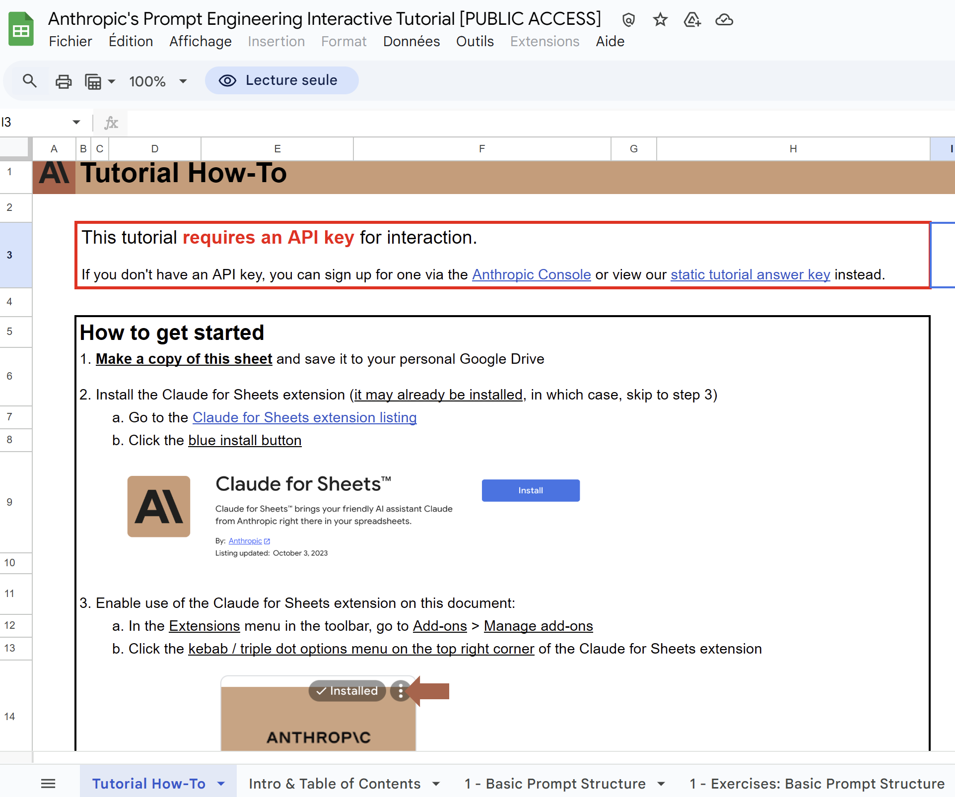Expand filter views dropdown arrow
The width and height of the screenshot is (955, 797).
(112, 81)
